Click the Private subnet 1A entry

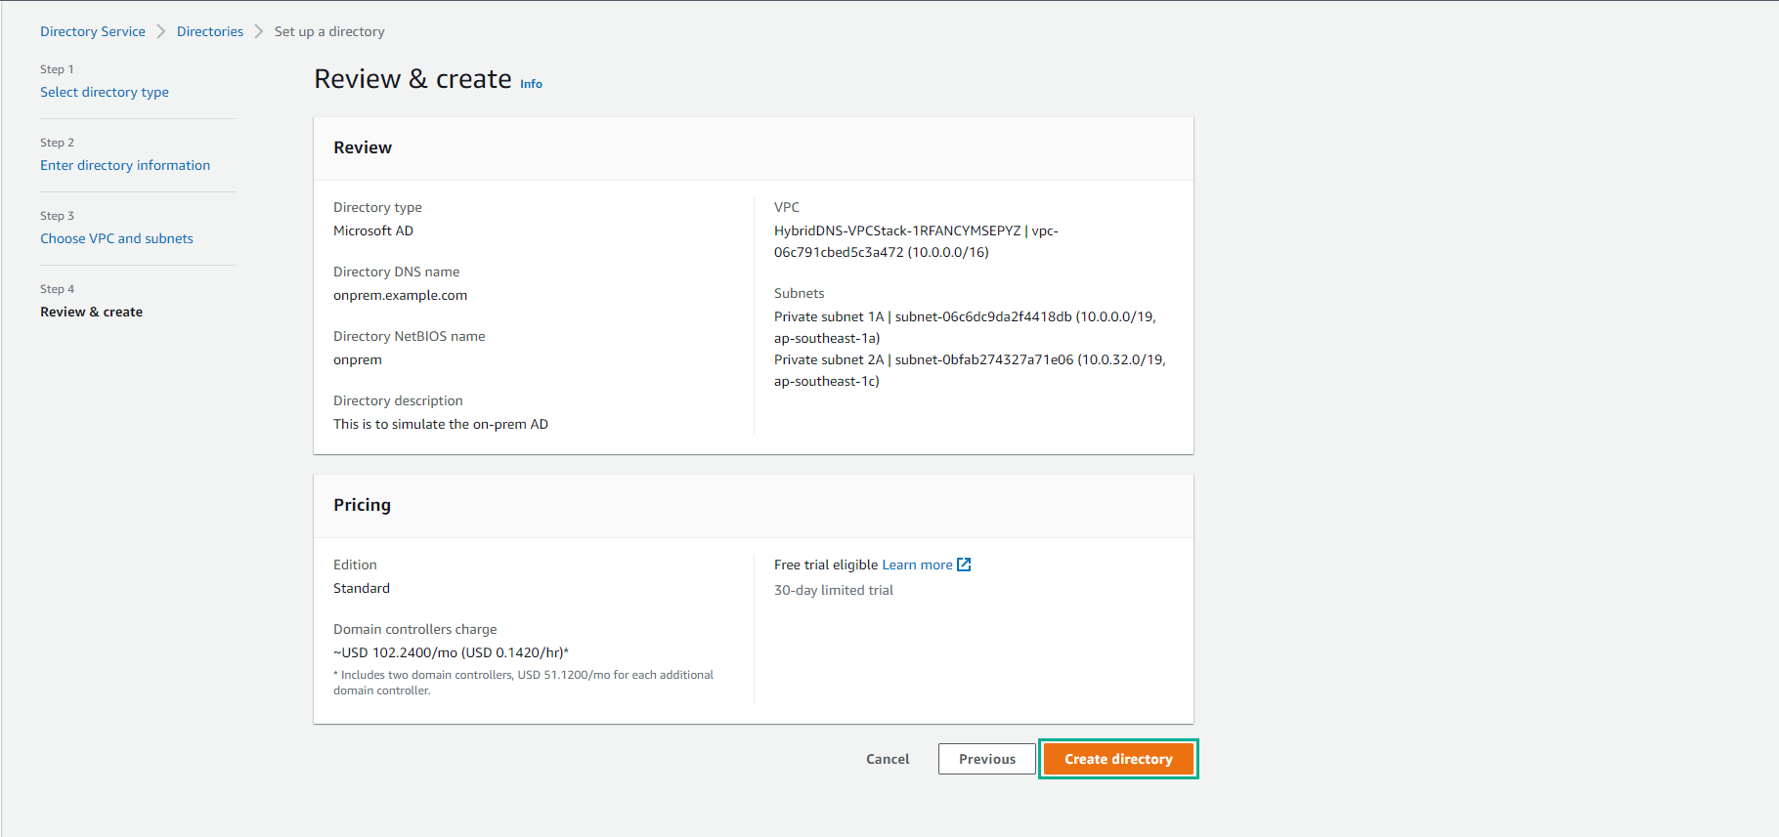click(x=965, y=327)
